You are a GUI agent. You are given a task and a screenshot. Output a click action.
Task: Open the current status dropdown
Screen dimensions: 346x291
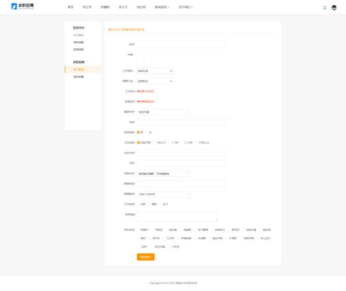[x=164, y=173]
